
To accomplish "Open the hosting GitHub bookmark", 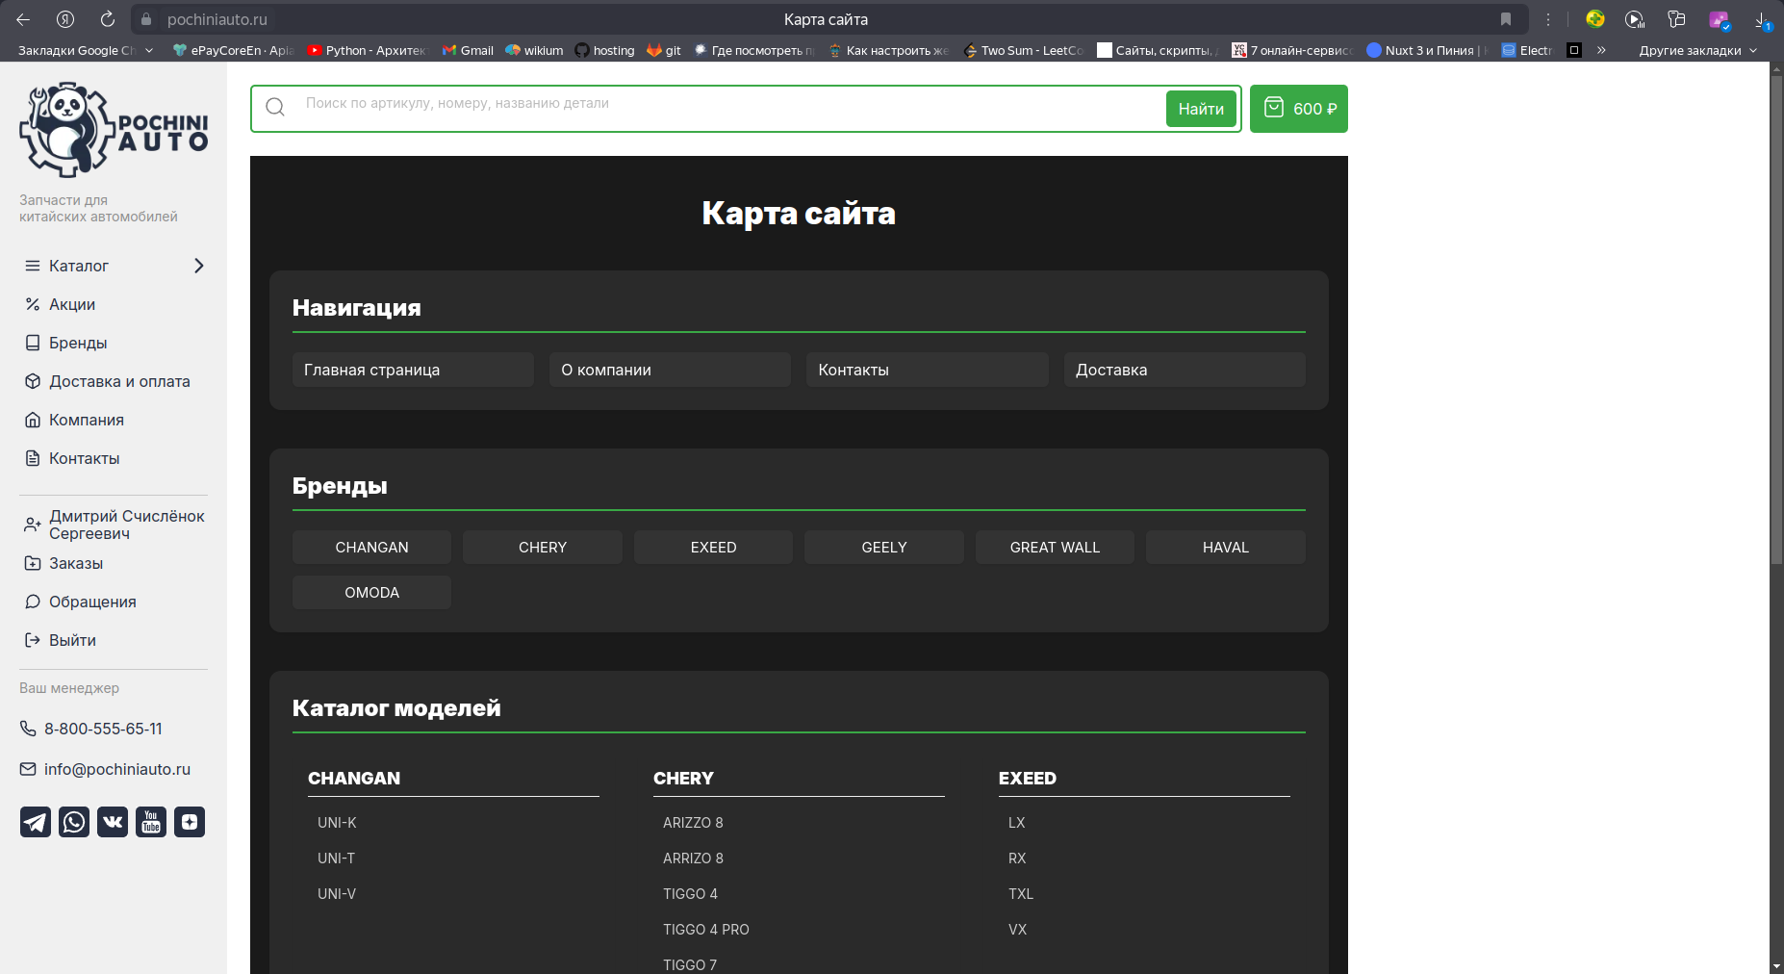I will coord(604,50).
